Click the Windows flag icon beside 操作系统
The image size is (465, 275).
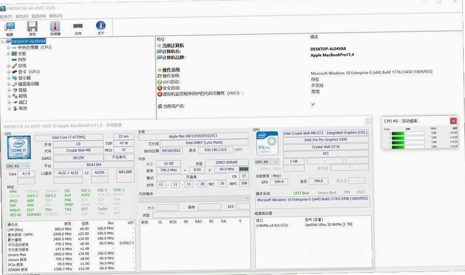pos(159,76)
